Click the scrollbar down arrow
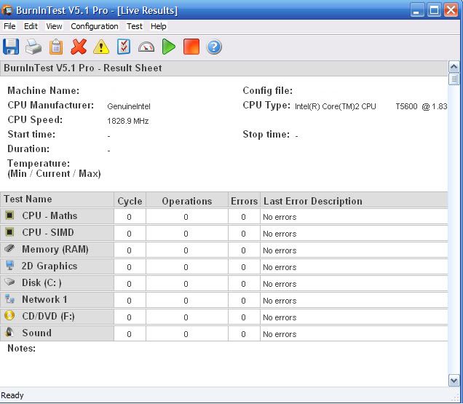This screenshot has height=404, width=463. coord(454,380)
